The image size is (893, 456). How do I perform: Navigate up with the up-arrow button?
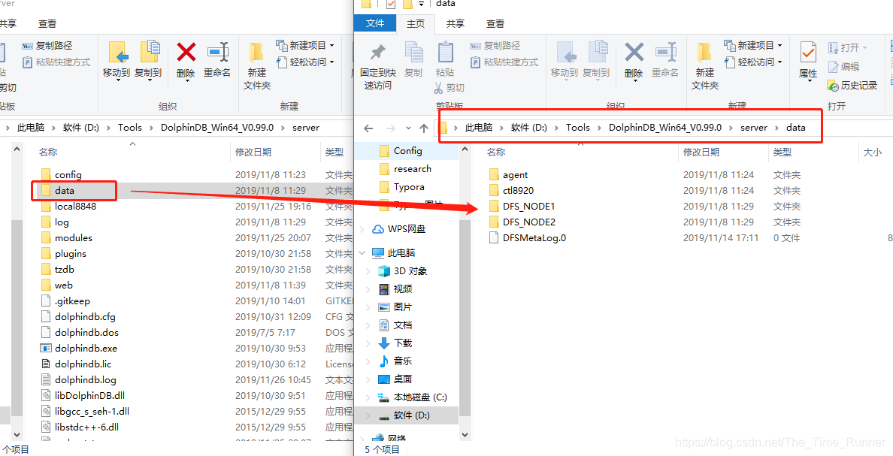[x=423, y=127]
